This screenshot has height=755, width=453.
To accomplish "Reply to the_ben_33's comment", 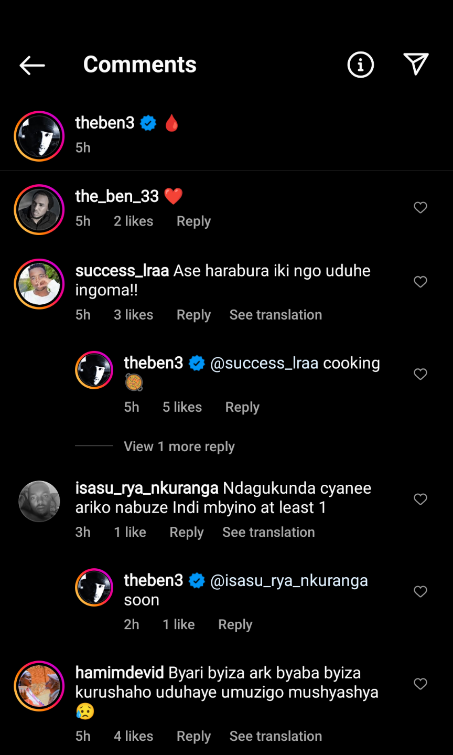I will click(x=193, y=221).
